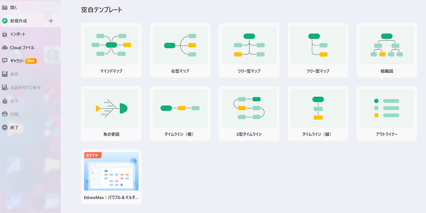Image resolution: width=426 pixels, height=213 pixels.
Task: Click the Cloud ファイル cloud icon
Action: click(x=5, y=48)
